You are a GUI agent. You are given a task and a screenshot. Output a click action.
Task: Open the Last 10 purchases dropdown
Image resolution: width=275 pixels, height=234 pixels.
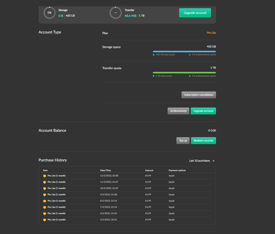202,161
